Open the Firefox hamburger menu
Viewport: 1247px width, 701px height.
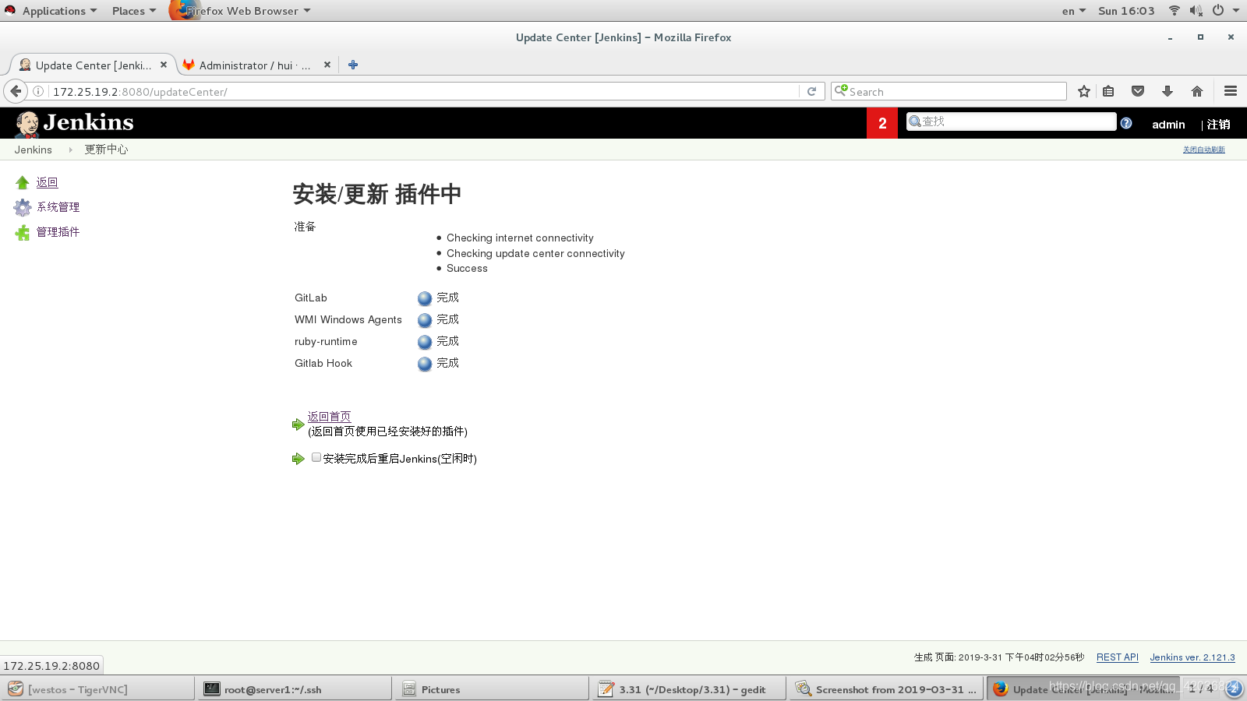pos(1231,91)
